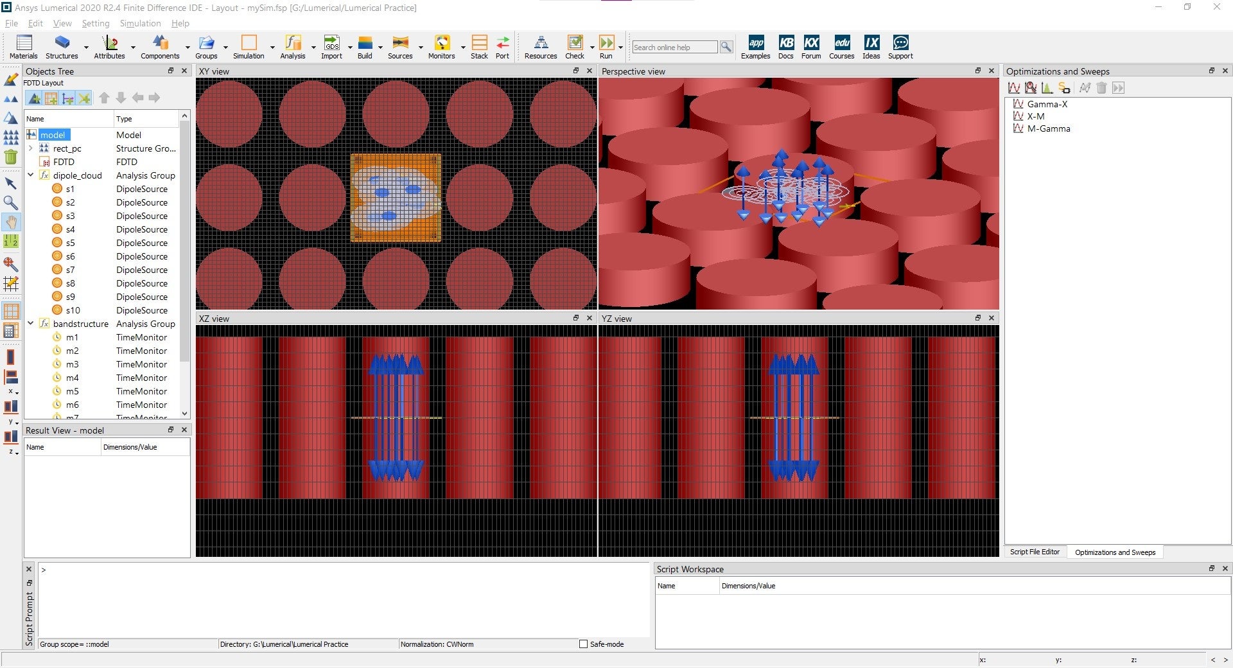Toggle the first Objects Tree filter button
1233x668 pixels.
[x=34, y=98]
